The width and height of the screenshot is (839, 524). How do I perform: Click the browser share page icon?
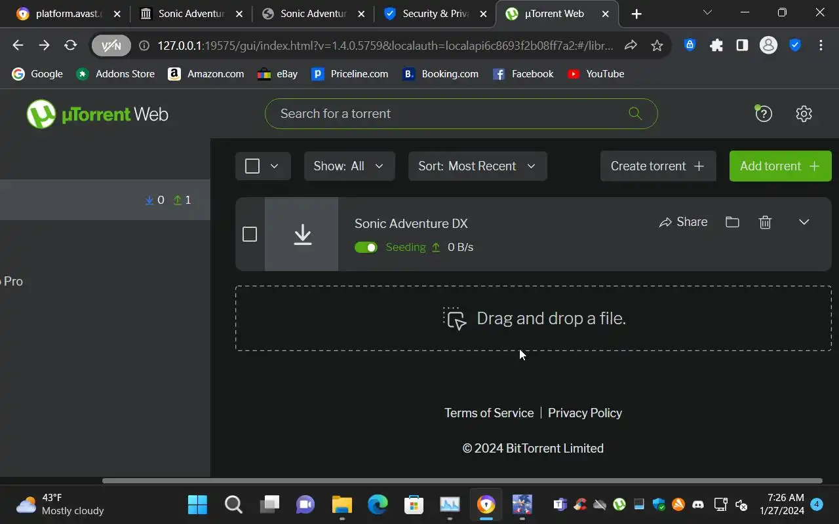631,45
